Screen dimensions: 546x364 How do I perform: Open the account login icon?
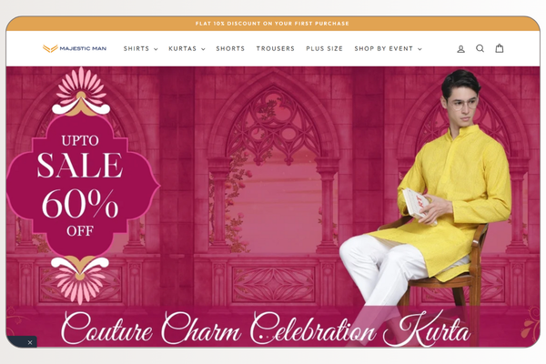460,49
